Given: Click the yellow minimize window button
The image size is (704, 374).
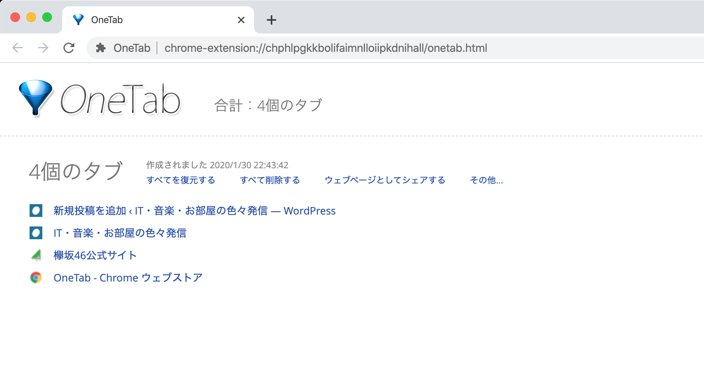Looking at the screenshot, I should pyautogui.click(x=31, y=17).
